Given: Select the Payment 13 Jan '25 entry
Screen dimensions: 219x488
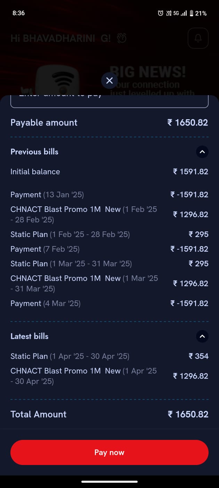Looking at the screenshot, I should [x=47, y=195].
